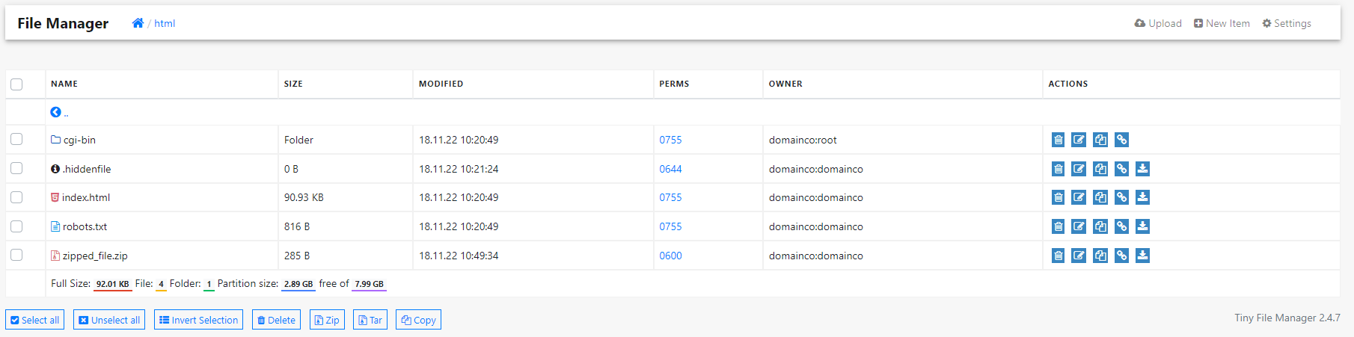This screenshot has width=1354, height=337.
Task: Sort by the NAME column header
Action: point(64,84)
